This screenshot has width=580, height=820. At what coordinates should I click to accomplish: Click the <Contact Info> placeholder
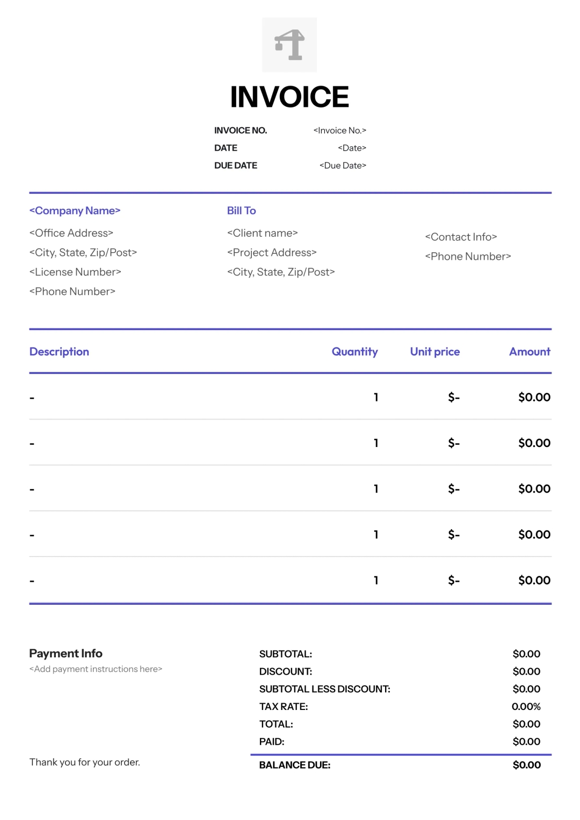(461, 237)
